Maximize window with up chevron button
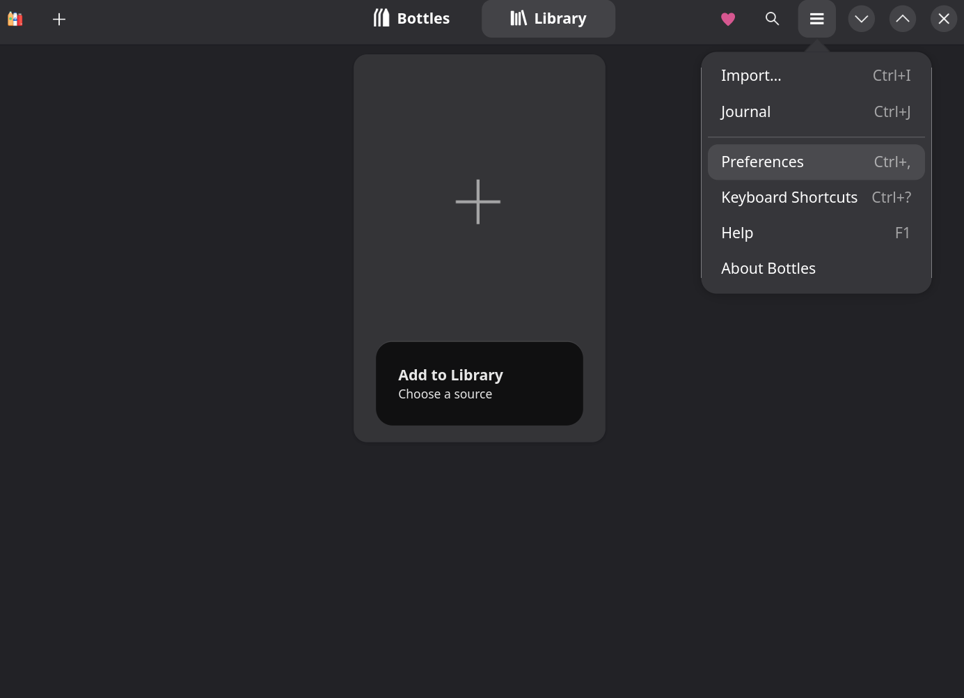964x698 pixels. [903, 19]
